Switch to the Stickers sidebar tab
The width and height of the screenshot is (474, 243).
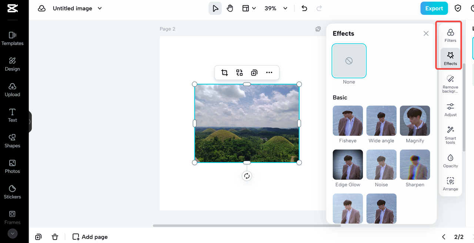coord(13,192)
